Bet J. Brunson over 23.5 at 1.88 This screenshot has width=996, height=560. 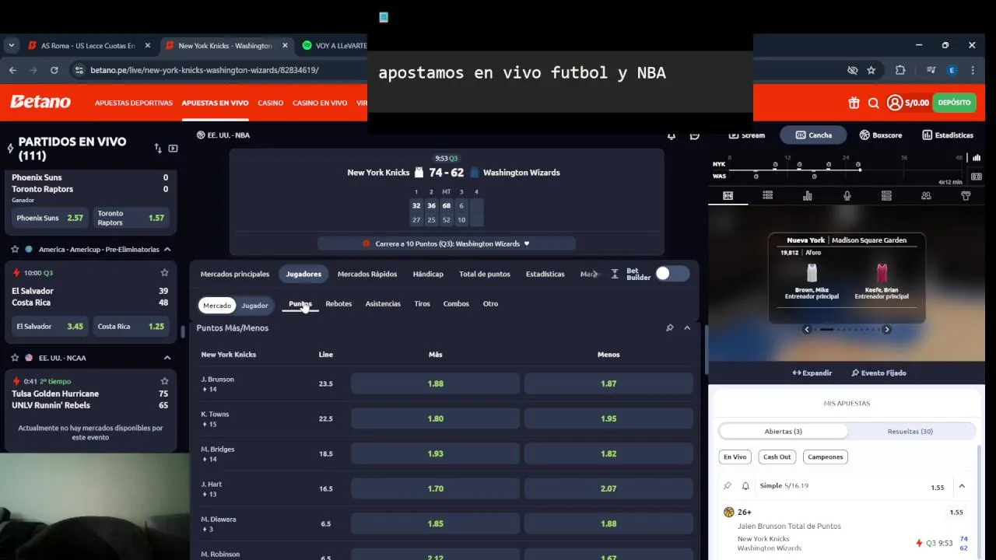[x=435, y=383]
